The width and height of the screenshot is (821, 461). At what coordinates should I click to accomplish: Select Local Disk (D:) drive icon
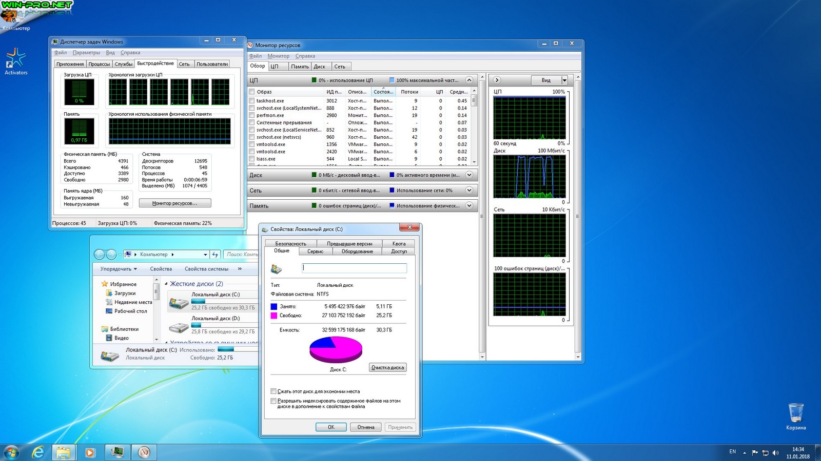179,327
